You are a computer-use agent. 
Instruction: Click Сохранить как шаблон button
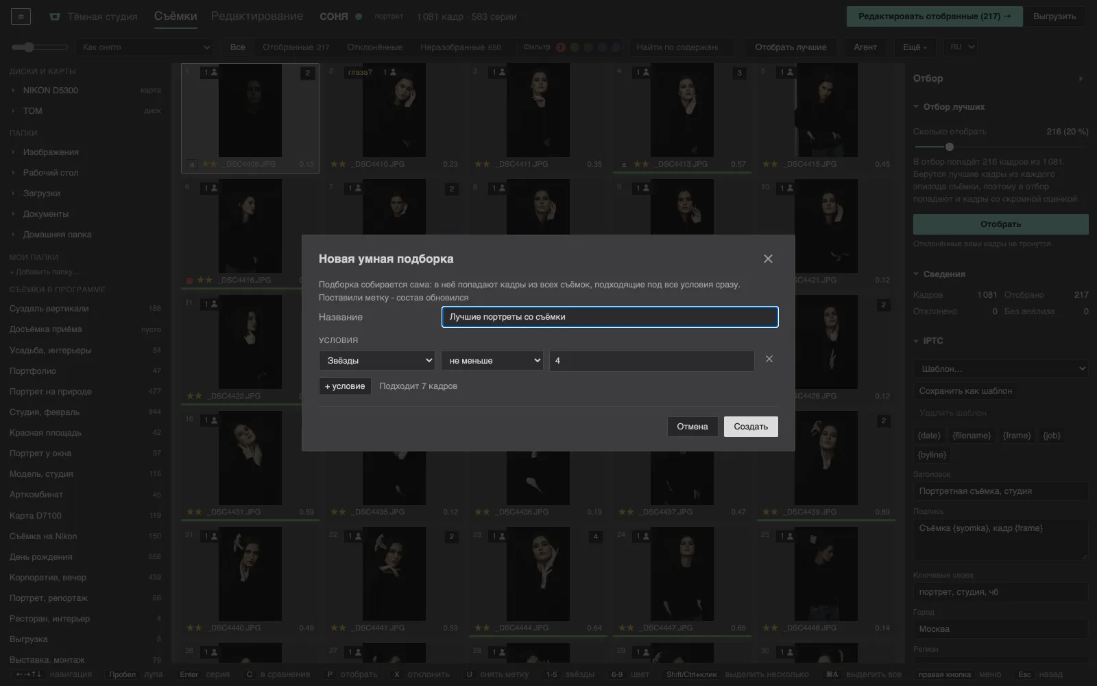965,391
